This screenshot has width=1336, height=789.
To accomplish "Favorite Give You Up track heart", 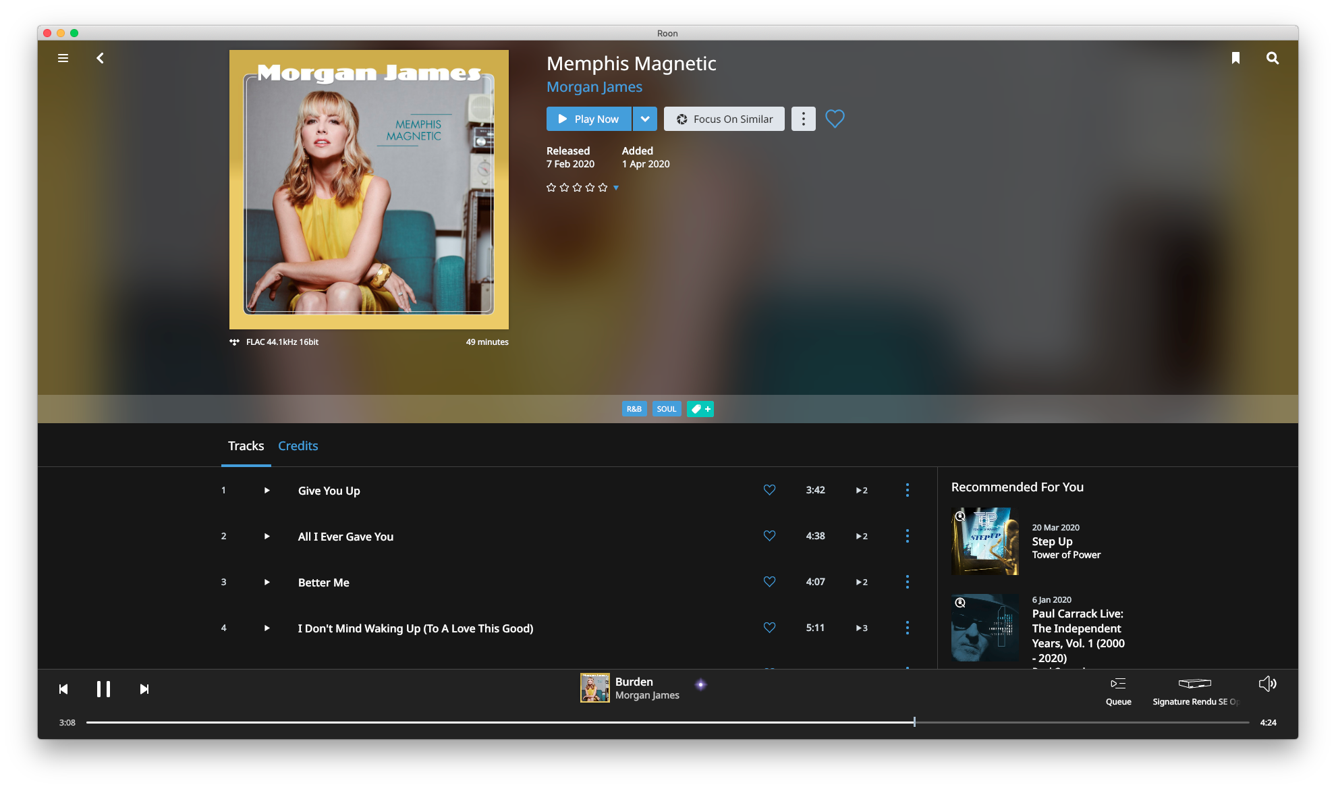I will pyautogui.click(x=769, y=490).
